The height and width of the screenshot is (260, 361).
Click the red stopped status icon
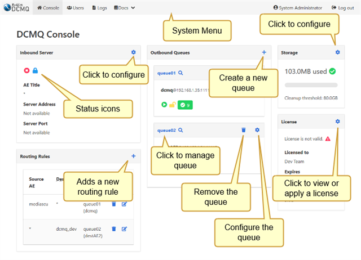coord(27,70)
